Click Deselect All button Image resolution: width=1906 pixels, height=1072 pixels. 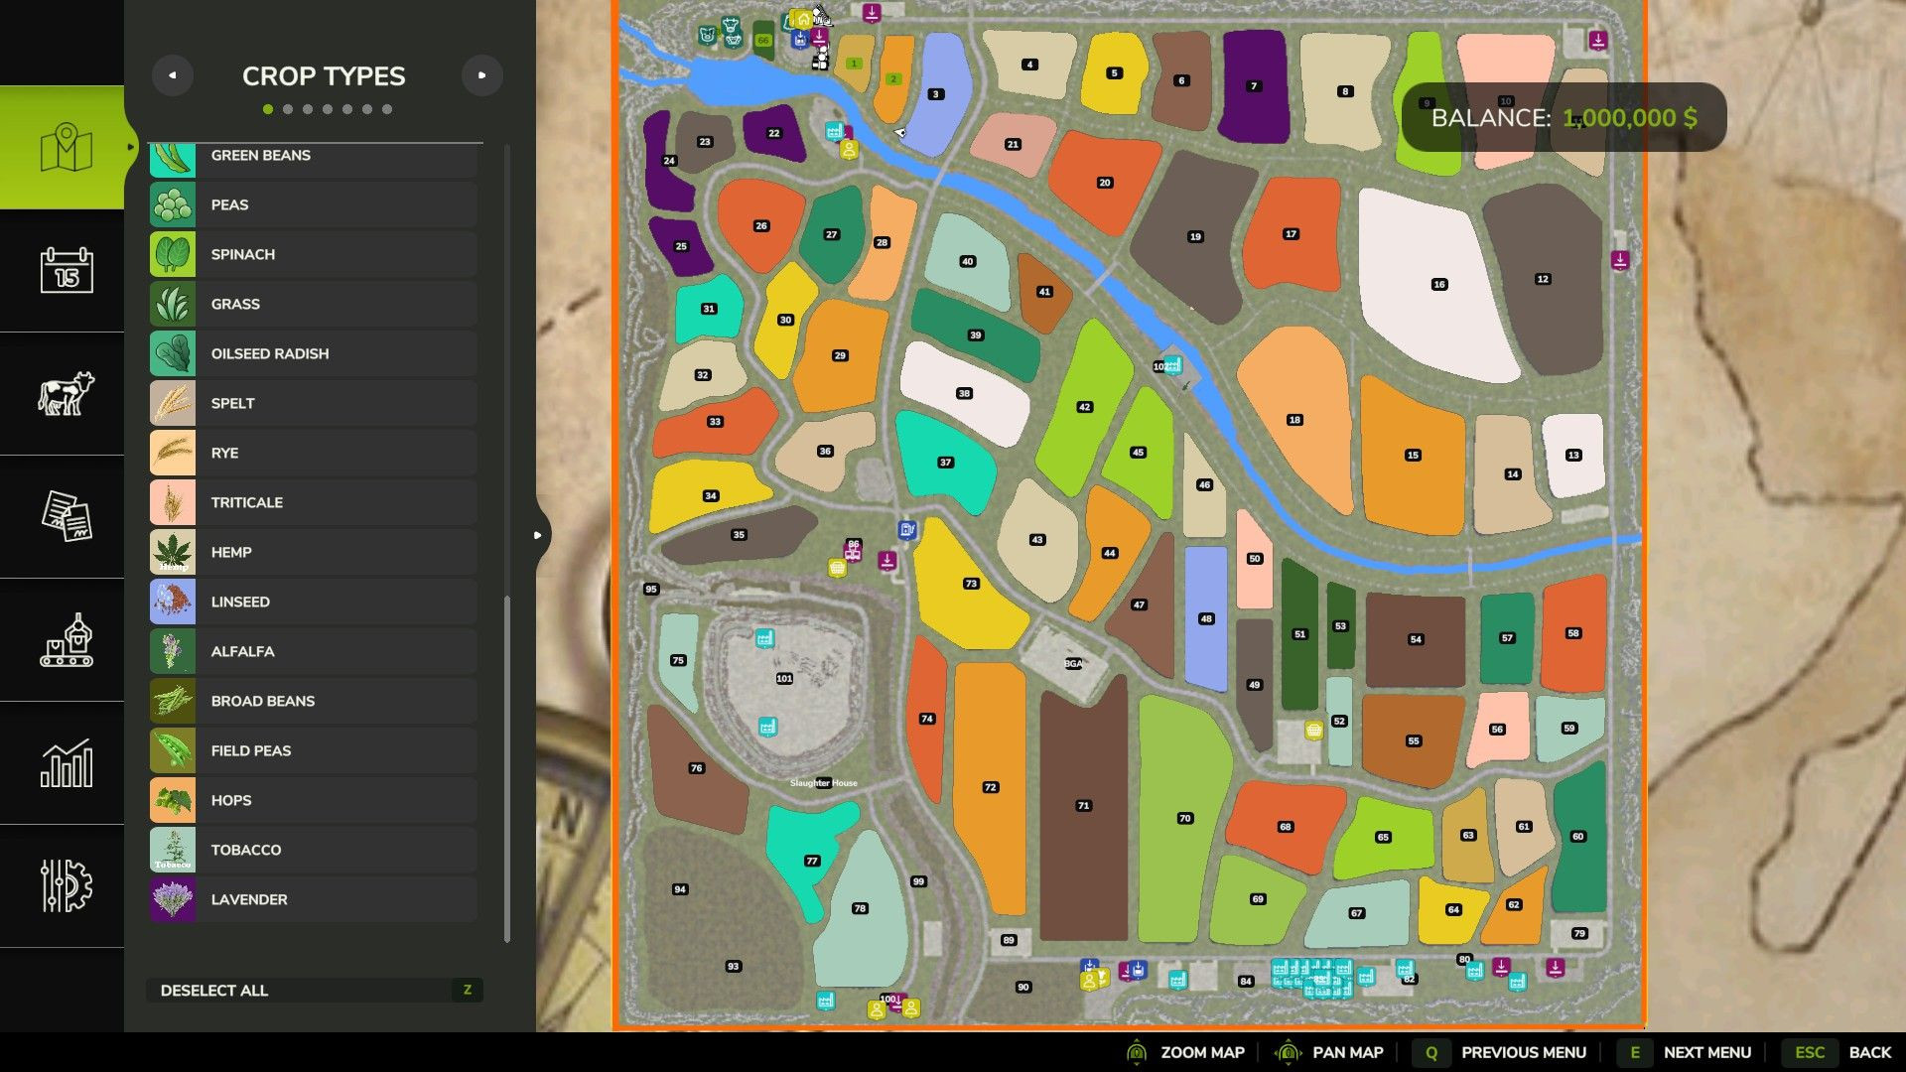(314, 990)
